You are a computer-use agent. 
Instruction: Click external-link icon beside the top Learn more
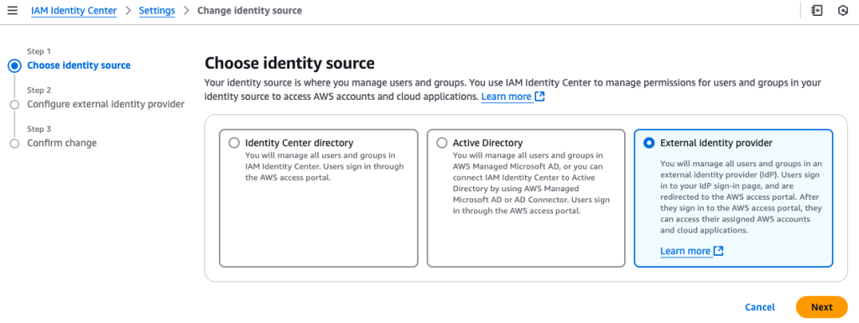539,97
